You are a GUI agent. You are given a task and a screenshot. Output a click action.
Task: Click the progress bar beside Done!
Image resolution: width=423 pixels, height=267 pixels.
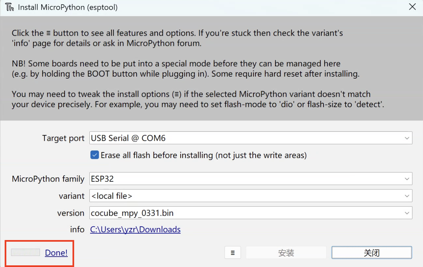point(25,252)
